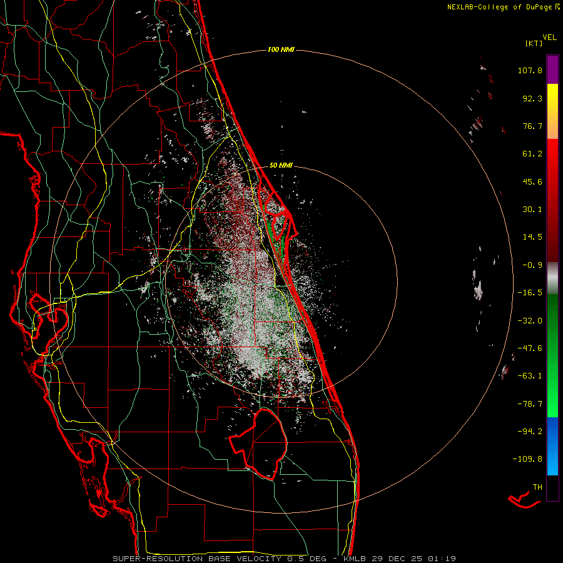563x563 pixels.
Task: Click the -16.5 velocity scale value
Action: point(530,293)
